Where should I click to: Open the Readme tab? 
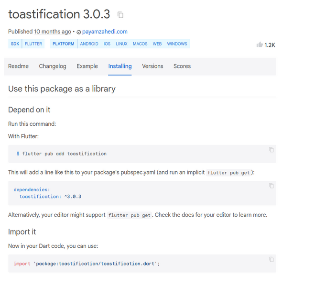[x=18, y=66]
